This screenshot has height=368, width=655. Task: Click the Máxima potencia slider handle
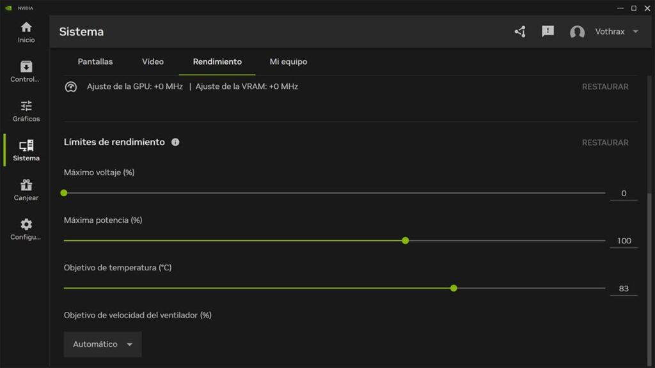405,241
